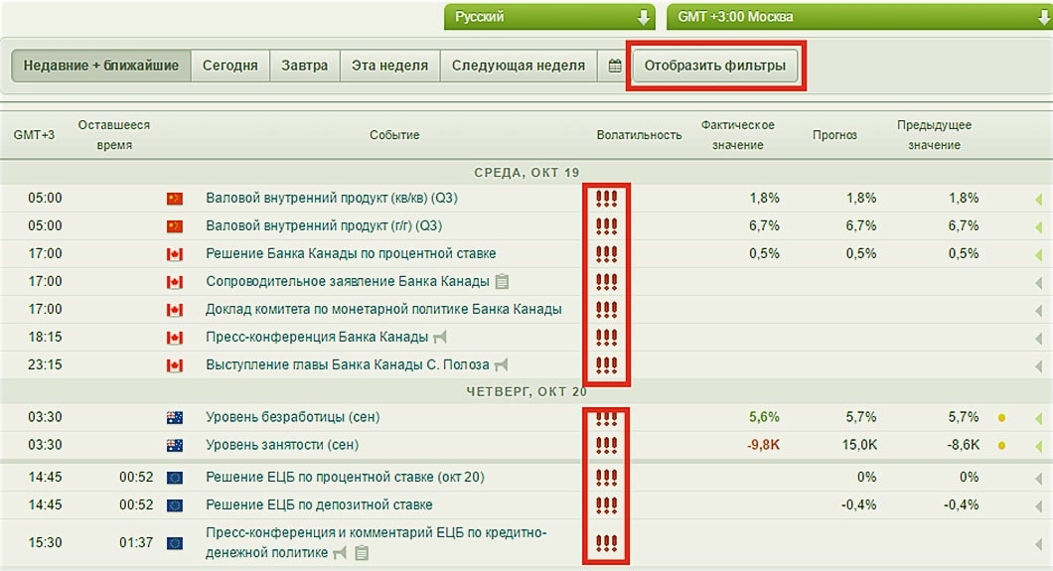
Task: Click document icon beside Сопроводительное заявление Банка Канады
Action: [x=503, y=281]
